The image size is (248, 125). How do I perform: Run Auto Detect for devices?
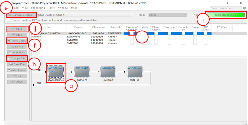[17, 41]
